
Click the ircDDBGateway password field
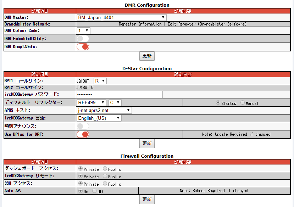pos(119,94)
